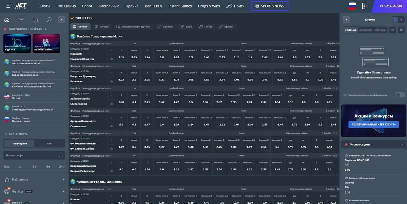
Task: Collapse the sidebar with the left arrow
Action: 61,20
